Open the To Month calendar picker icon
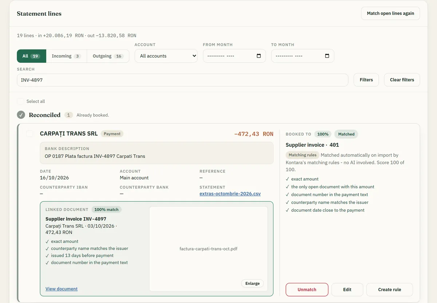The height and width of the screenshot is (303, 437). 327,56
